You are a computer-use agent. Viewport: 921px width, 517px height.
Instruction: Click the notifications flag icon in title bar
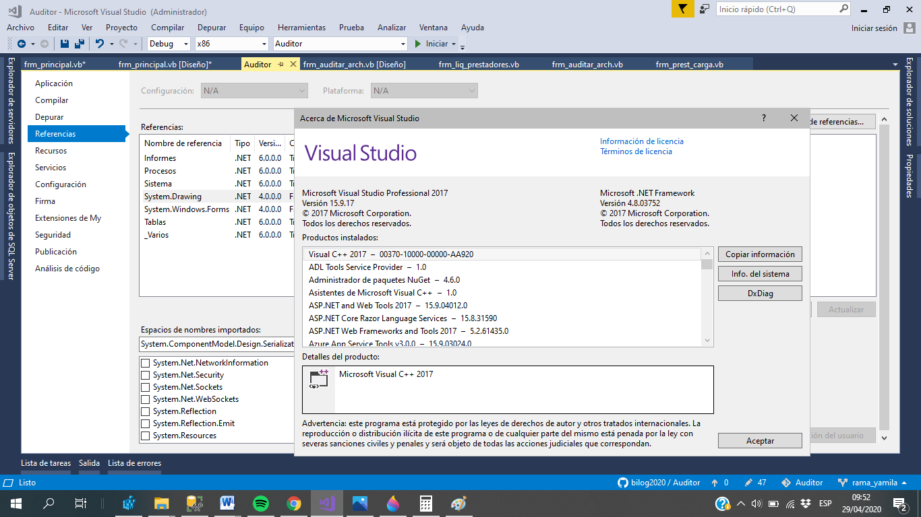pyautogui.click(x=682, y=9)
